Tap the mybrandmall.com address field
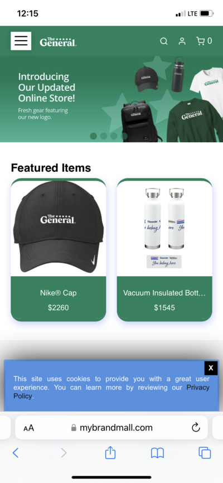This screenshot has height=483, width=223. (x=111, y=428)
